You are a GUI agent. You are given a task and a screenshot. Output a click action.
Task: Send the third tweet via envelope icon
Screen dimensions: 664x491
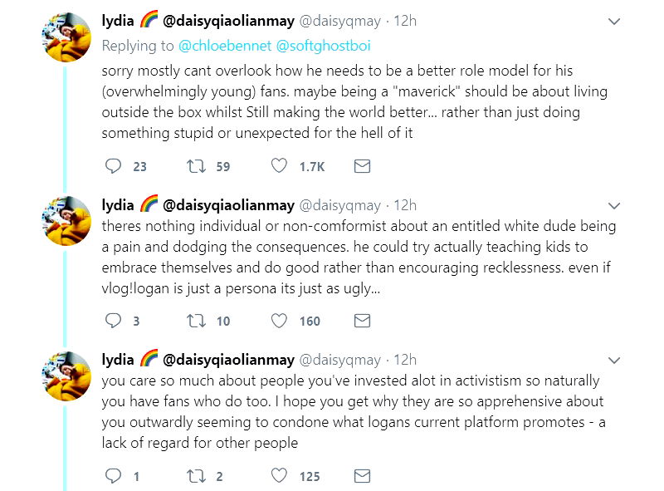pyautogui.click(x=362, y=476)
